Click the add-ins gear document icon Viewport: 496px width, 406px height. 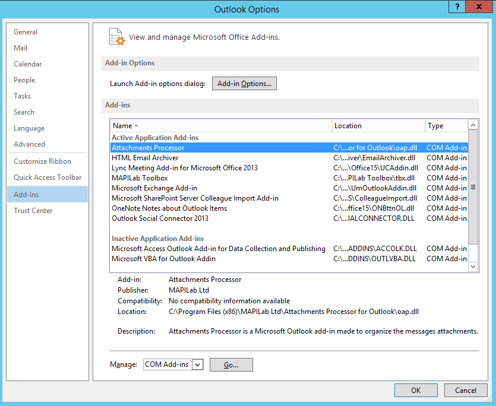(x=117, y=37)
